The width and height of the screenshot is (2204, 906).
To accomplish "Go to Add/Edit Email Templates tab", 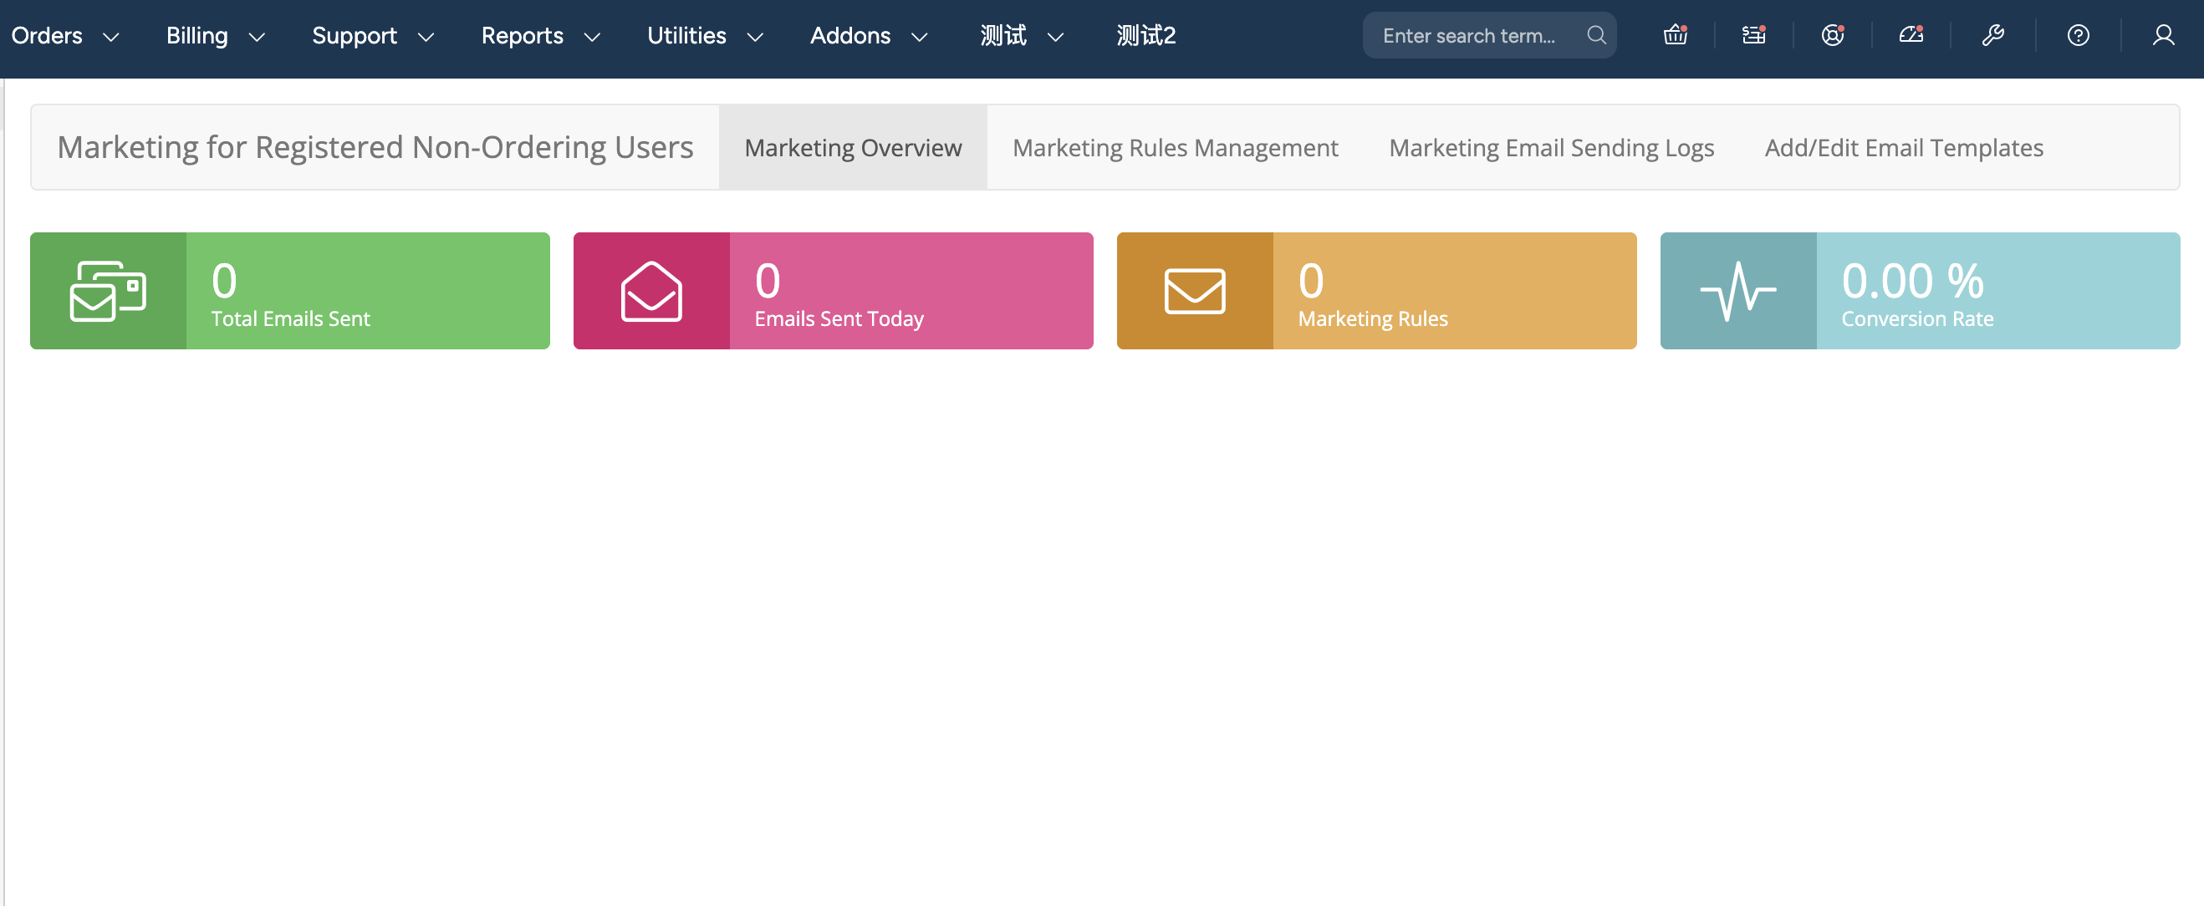I will (1903, 148).
